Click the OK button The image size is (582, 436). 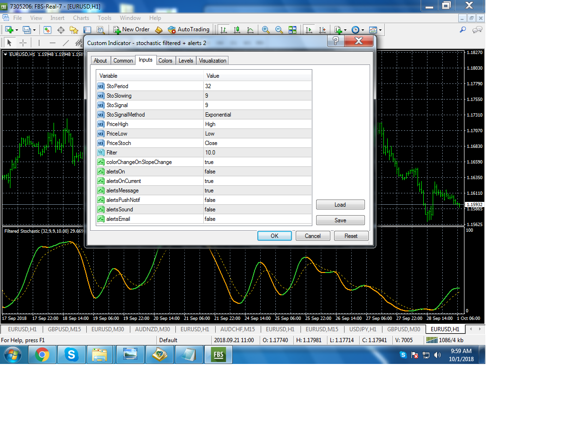point(274,236)
